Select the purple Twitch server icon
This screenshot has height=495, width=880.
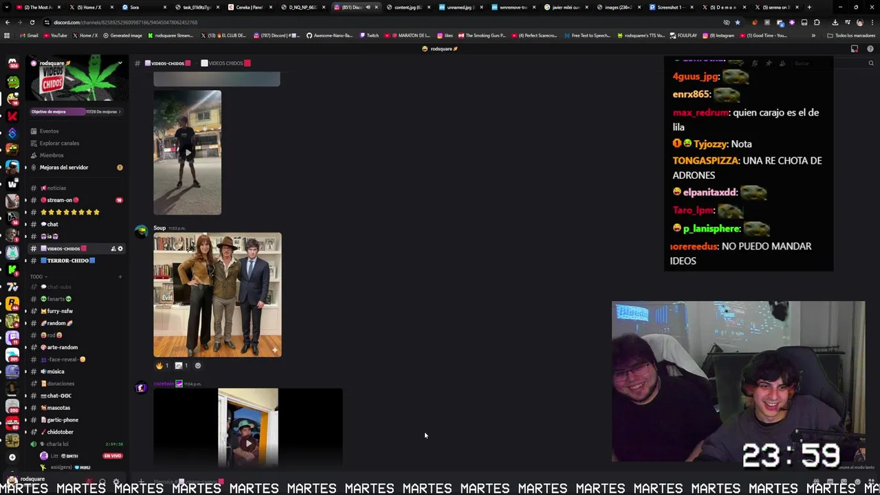click(12, 337)
